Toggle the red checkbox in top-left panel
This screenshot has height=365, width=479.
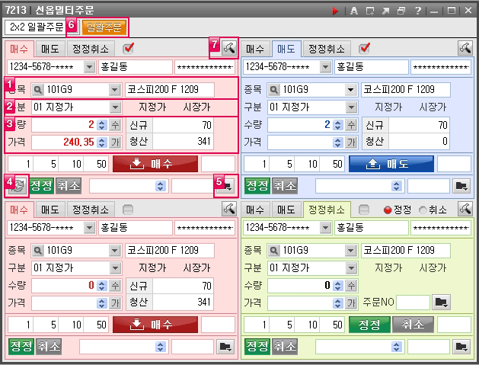129,49
